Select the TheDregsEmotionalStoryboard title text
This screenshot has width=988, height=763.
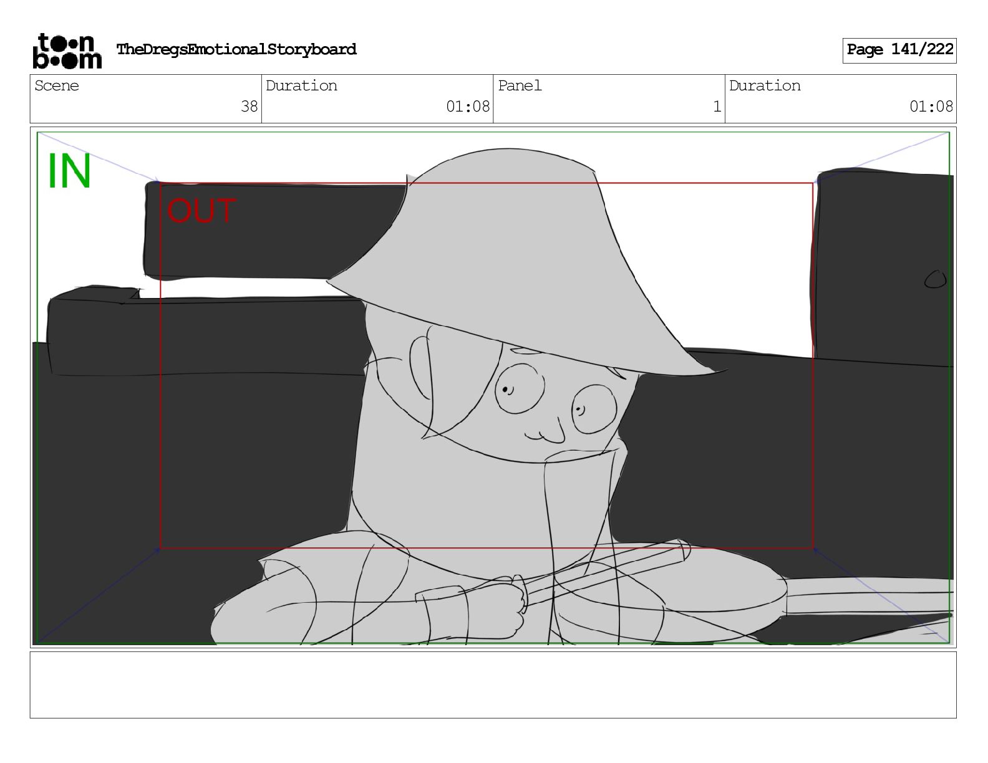(236, 49)
